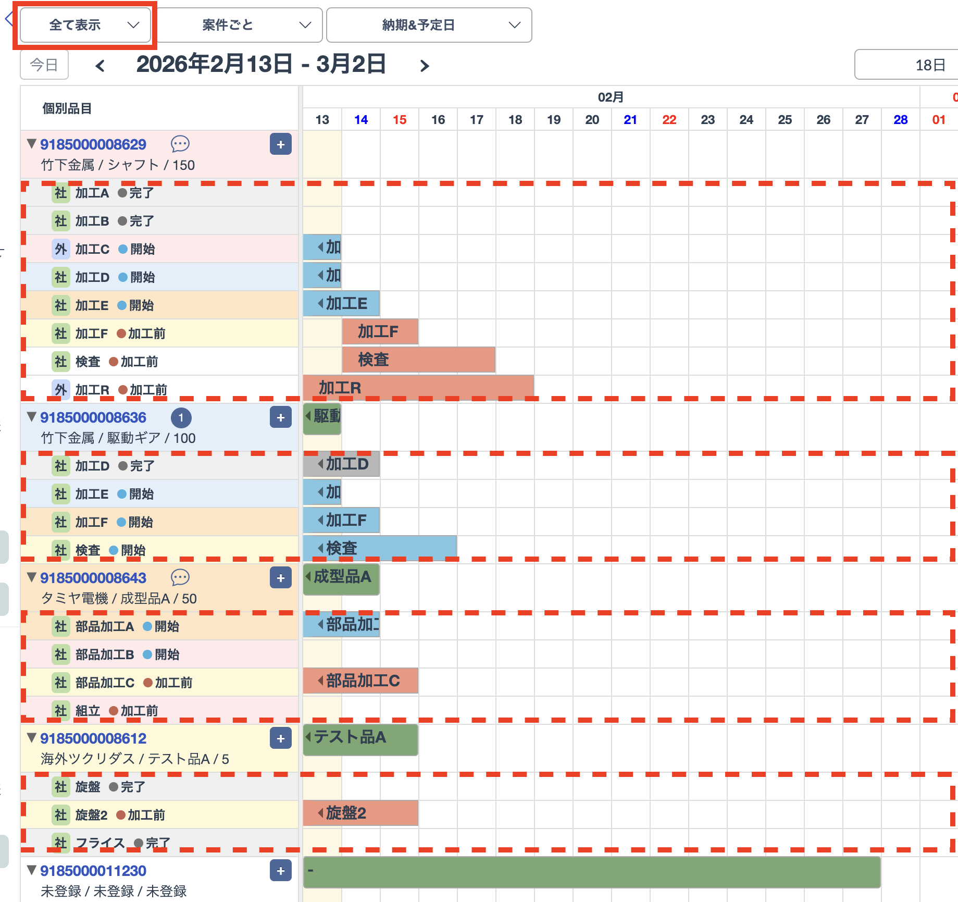Select the 加工R salmon bar in the Gantt chart

pos(418,388)
